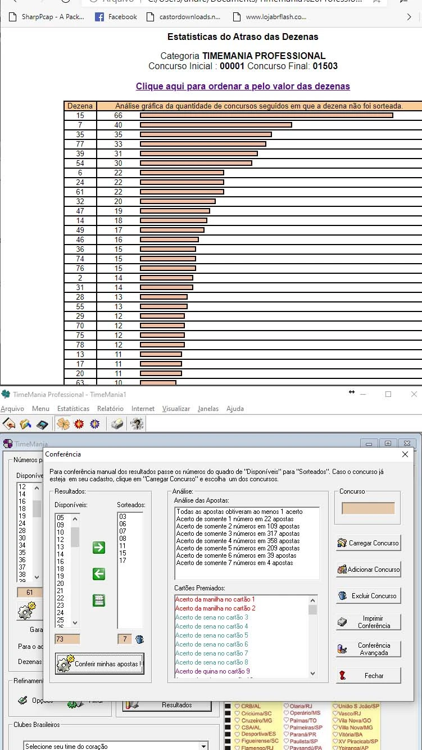Click the first toolbar icon with red arrow

(9, 424)
